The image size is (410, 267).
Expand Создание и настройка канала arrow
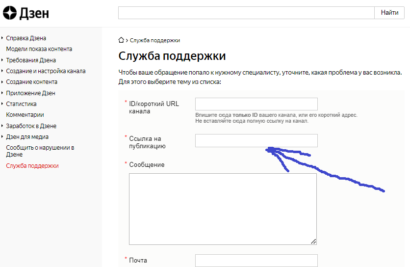tap(2, 71)
